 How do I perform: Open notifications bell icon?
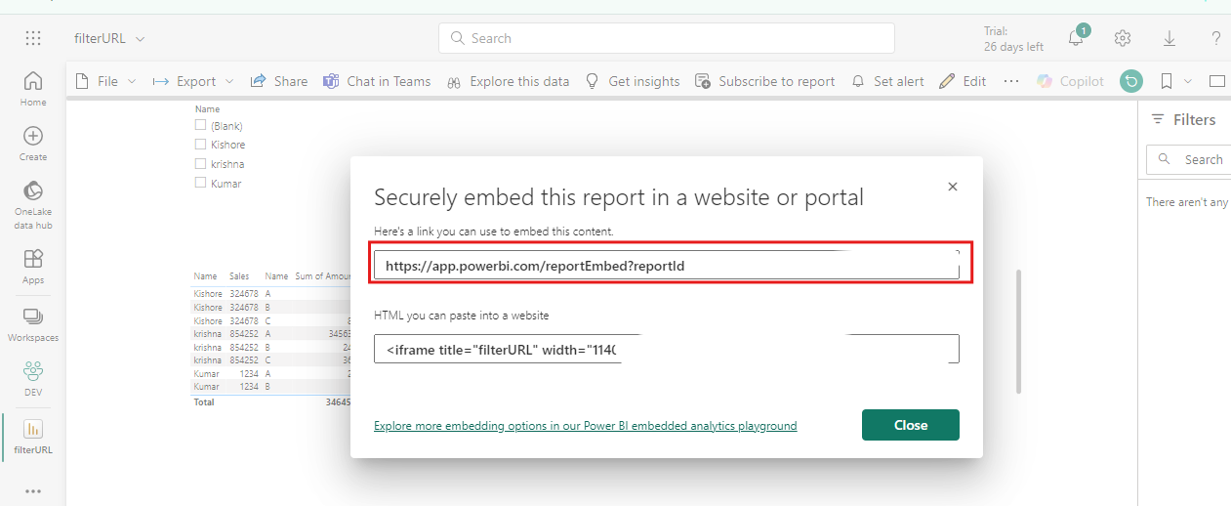1076,38
